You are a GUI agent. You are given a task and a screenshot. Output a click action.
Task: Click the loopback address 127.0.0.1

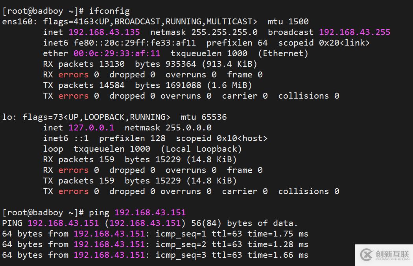pyautogui.click(x=91, y=128)
